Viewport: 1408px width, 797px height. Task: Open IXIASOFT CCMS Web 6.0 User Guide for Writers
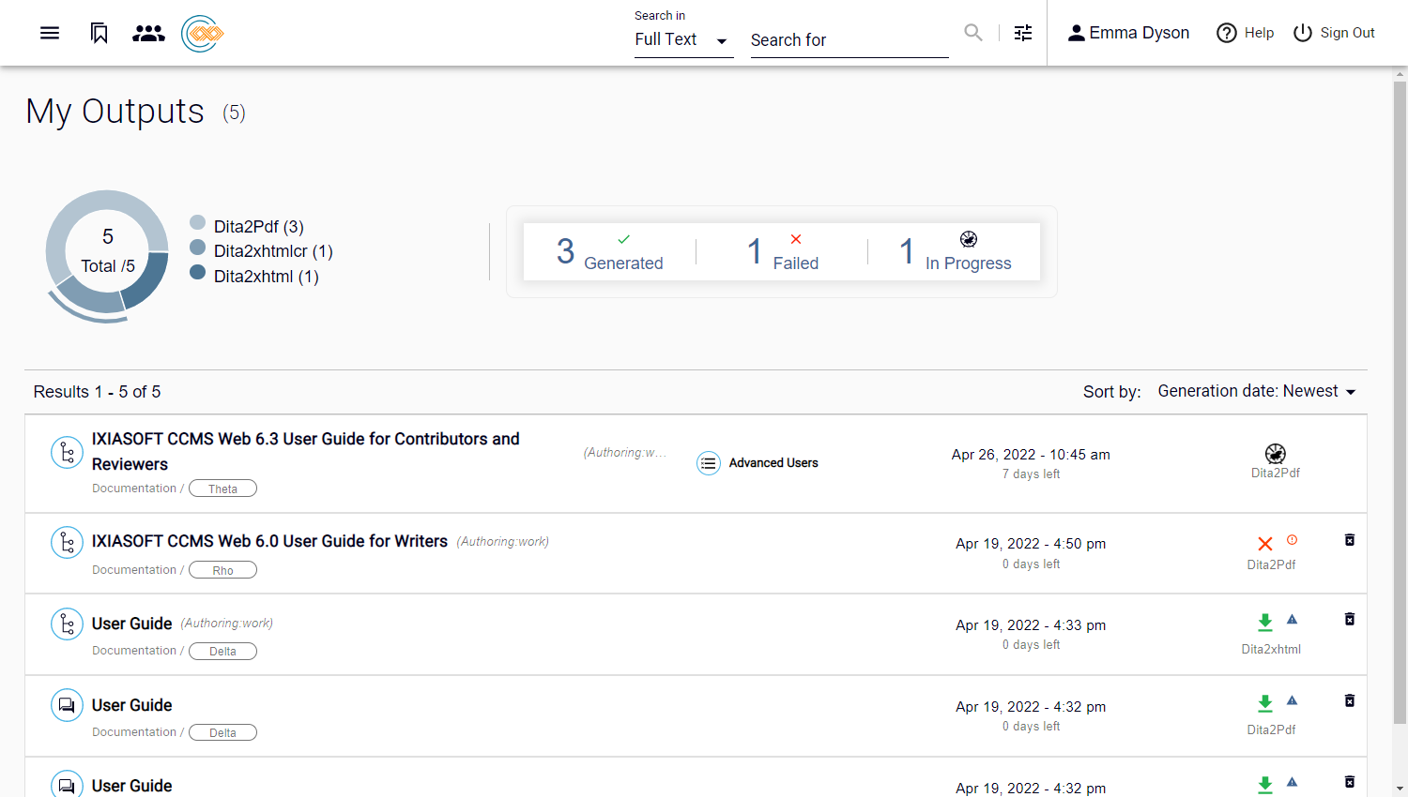pos(269,541)
